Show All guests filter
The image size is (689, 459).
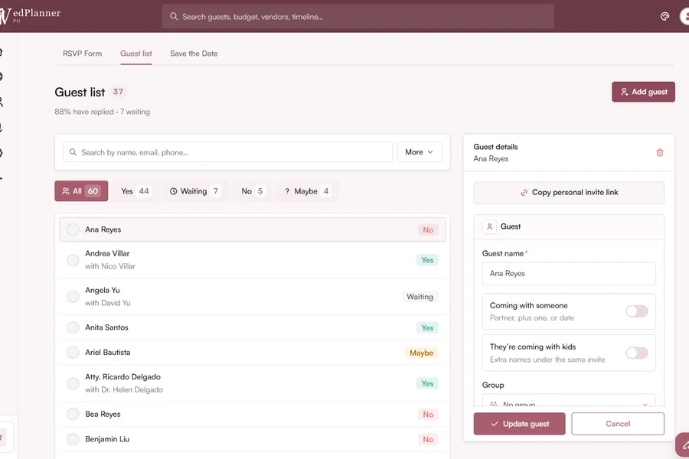(x=81, y=191)
